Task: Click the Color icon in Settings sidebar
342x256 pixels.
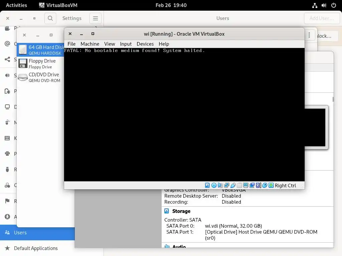Action: pos(7,185)
